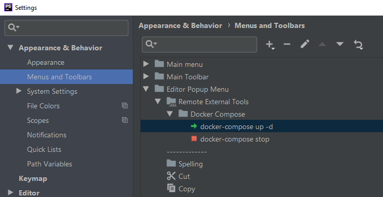Open the Appearance settings page

click(46, 62)
